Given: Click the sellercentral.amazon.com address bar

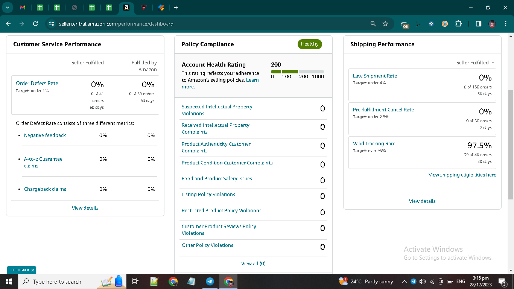Looking at the screenshot, I should coord(116,24).
